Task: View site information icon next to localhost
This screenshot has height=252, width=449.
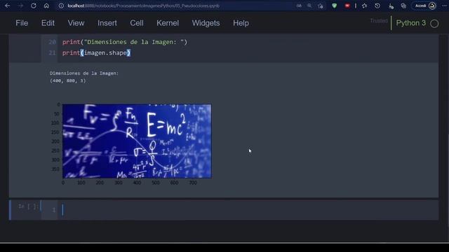Action: (61, 6)
